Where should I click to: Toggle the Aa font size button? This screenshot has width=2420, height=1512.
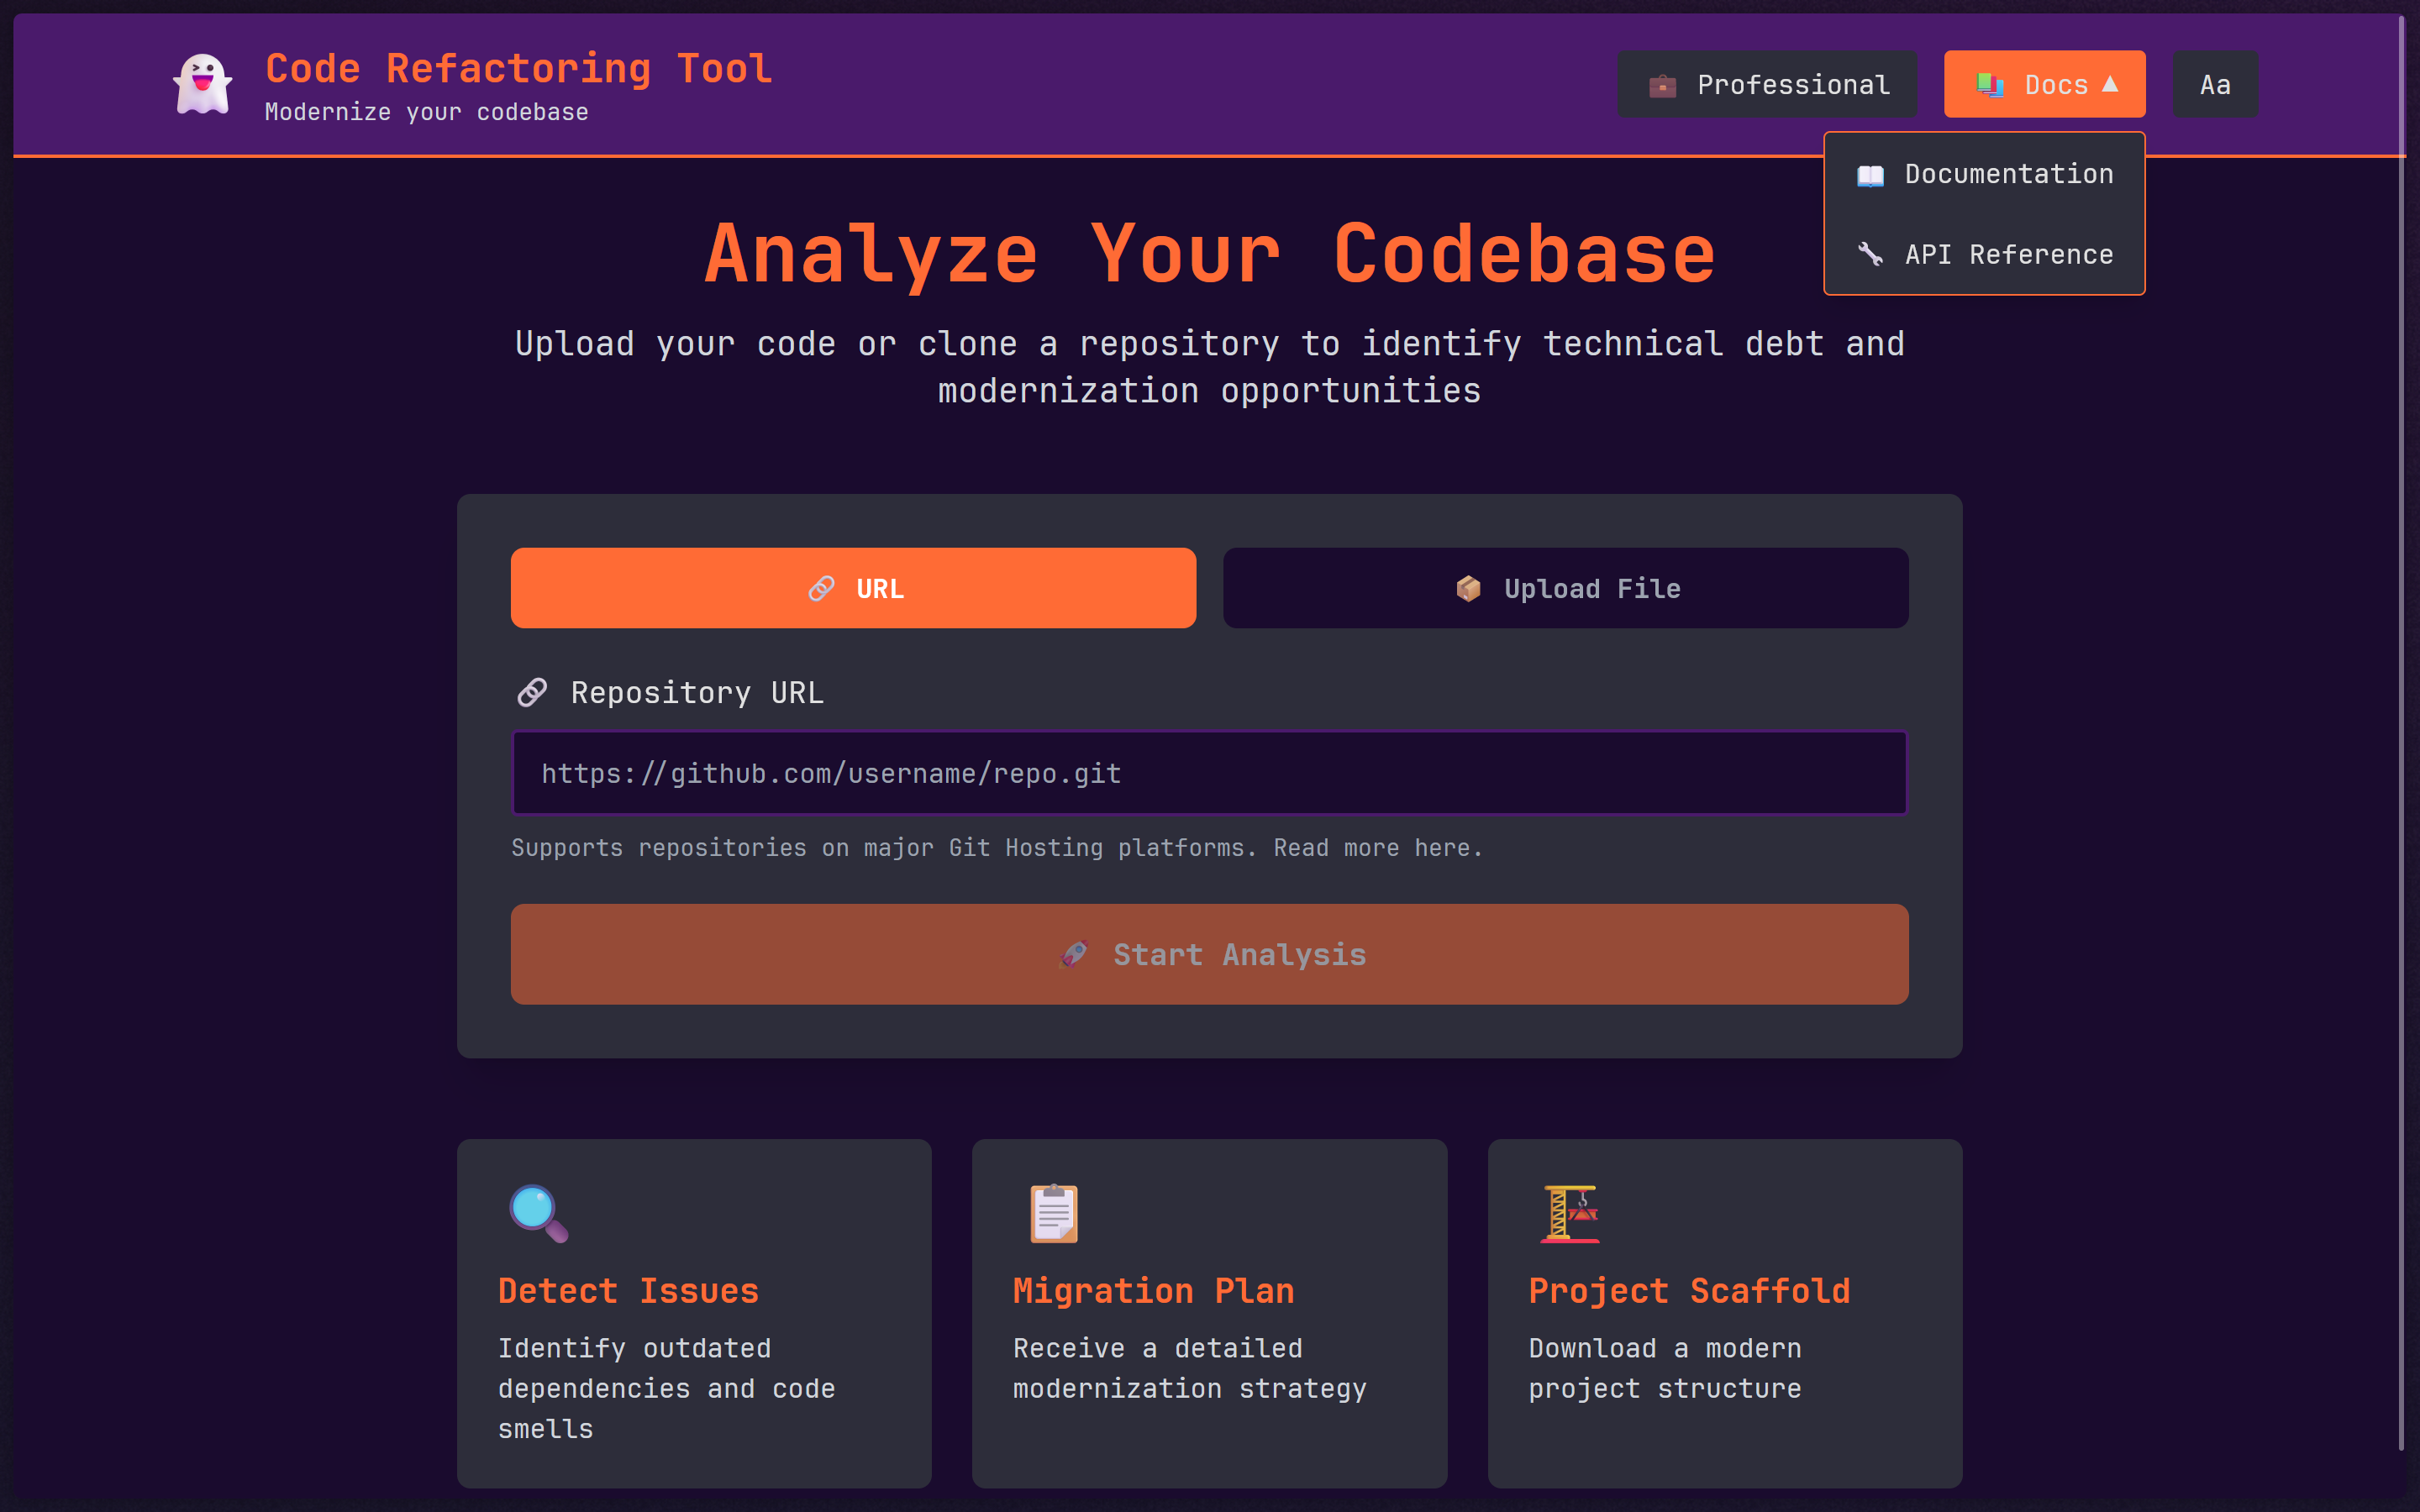2214,85
